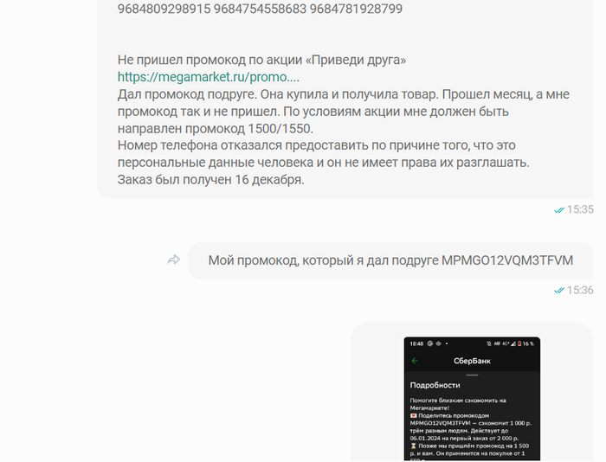606x462 pixels.
Task: Click the line "направлен промокод 1500/1550."
Action: [x=215, y=128]
